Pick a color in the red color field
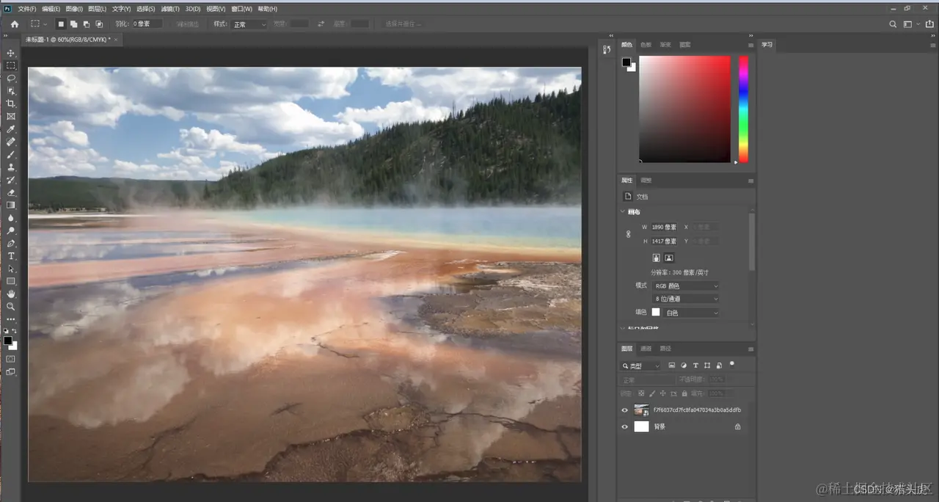The width and height of the screenshot is (939, 502). (684, 109)
